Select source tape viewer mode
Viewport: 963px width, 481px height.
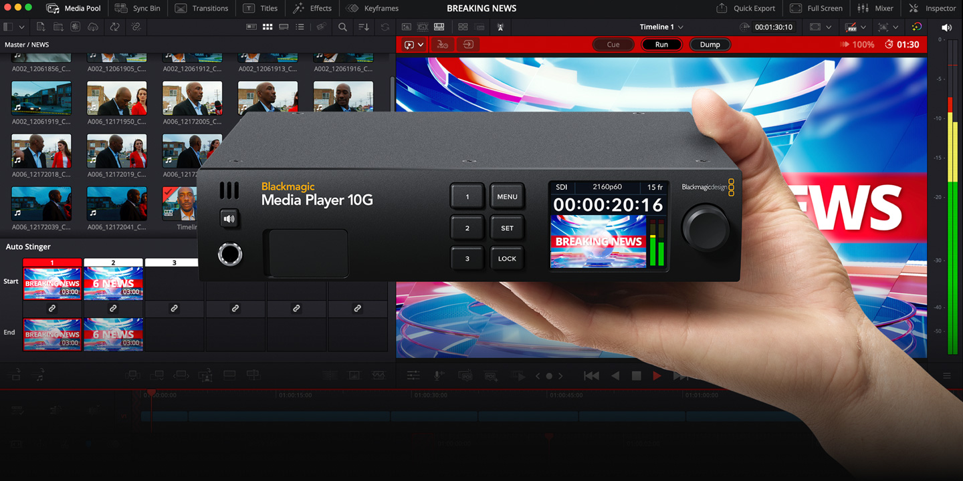click(423, 27)
